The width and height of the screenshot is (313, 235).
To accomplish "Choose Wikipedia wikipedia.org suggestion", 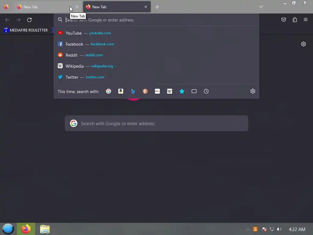I will tap(156, 66).
